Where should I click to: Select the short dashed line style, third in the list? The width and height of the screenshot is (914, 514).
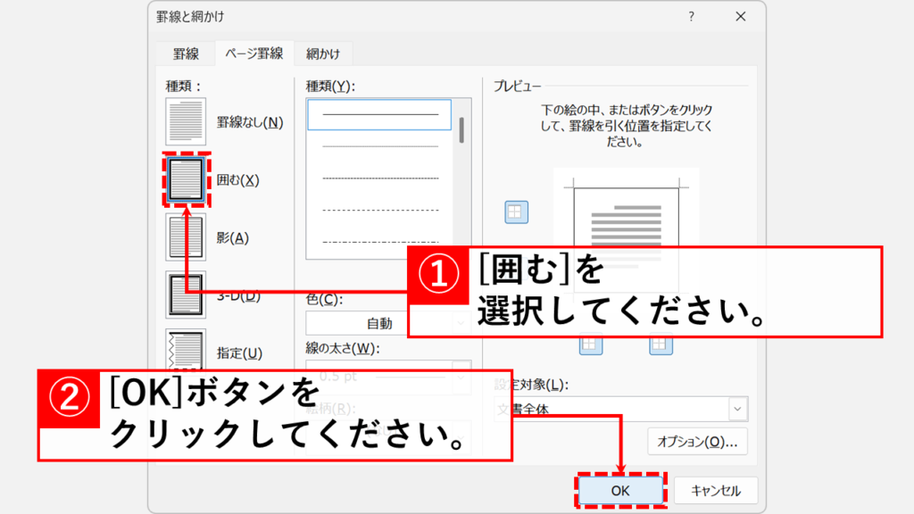coord(379,178)
